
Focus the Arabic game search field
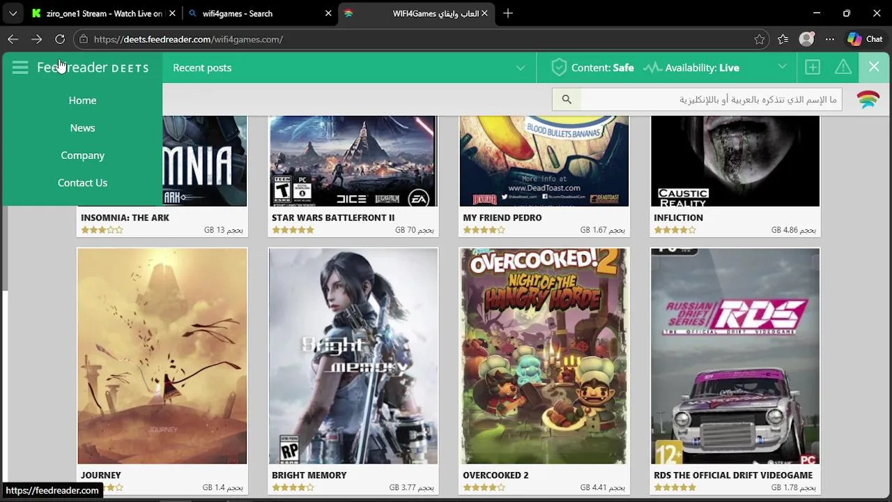[711, 100]
